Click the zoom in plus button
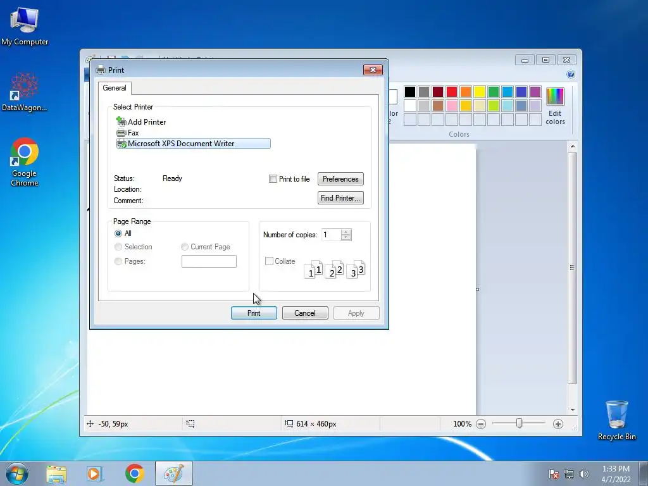The image size is (648, 486). tap(558, 424)
